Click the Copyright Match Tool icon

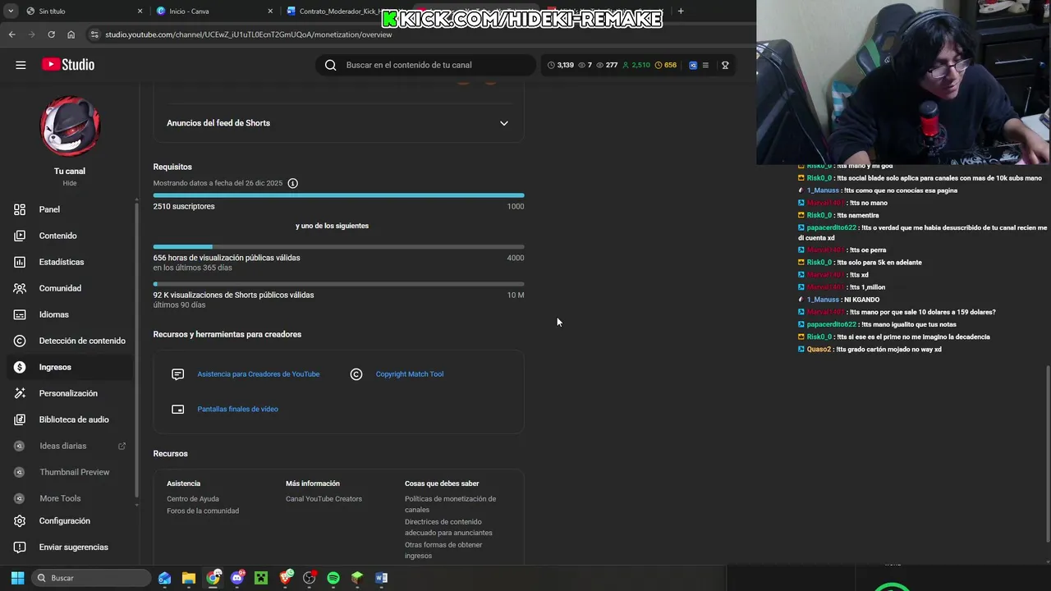point(356,374)
